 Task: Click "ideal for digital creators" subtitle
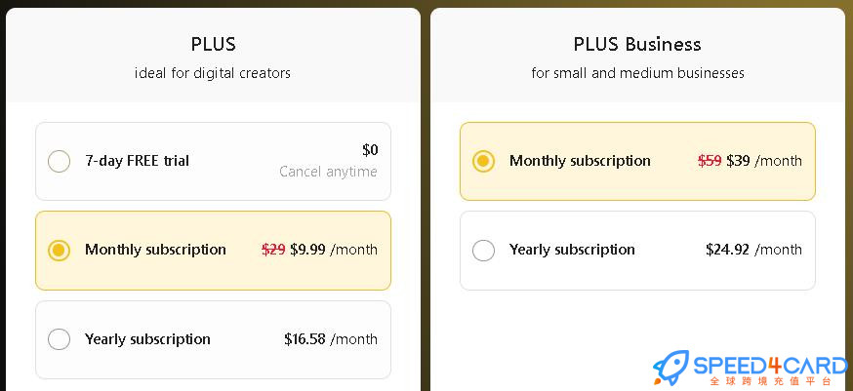coord(213,73)
